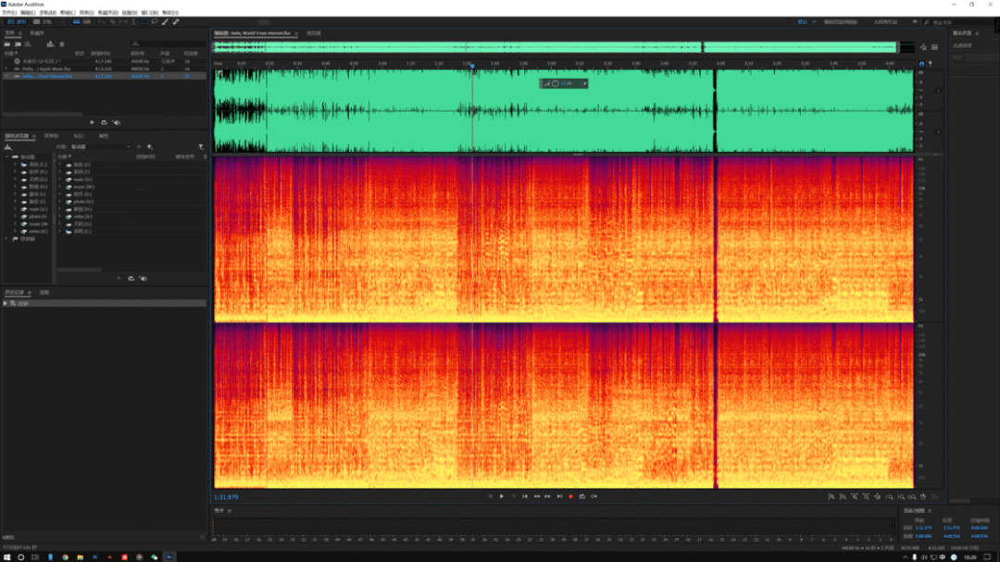Screen dimensions: 1000x562
Task: Click Zoom In amplitude icon
Action: 831,496
